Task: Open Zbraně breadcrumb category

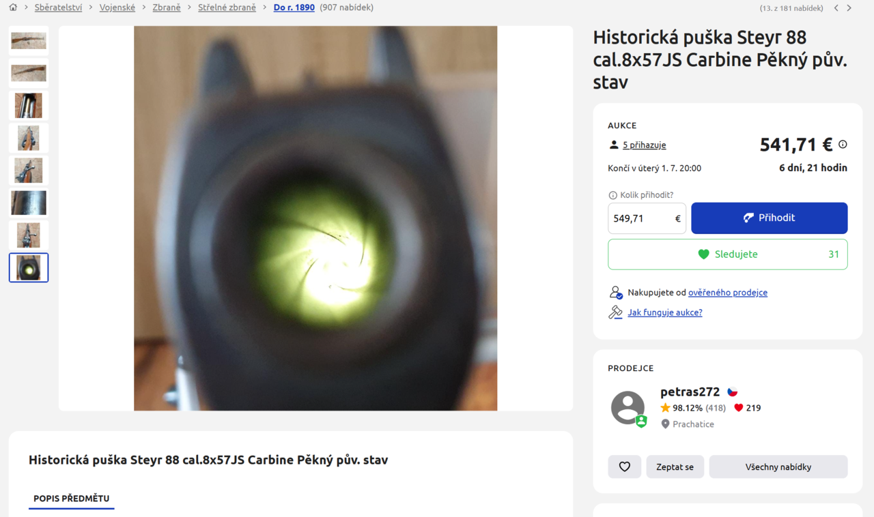Action: (x=167, y=8)
